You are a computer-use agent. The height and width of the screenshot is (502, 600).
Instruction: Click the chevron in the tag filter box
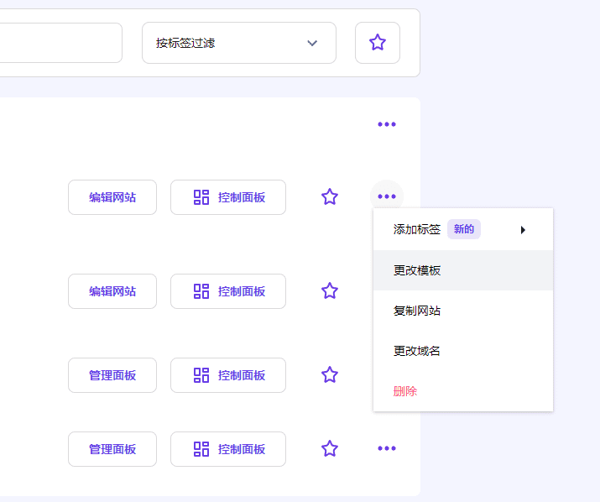(x=312, y=43)
